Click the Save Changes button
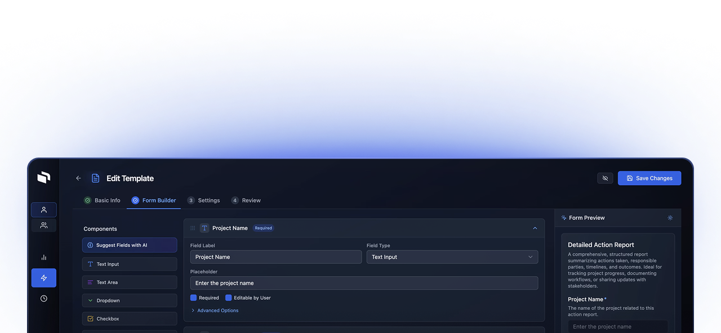Viewport: 721px width, 333px height. [x=649, y=178]
